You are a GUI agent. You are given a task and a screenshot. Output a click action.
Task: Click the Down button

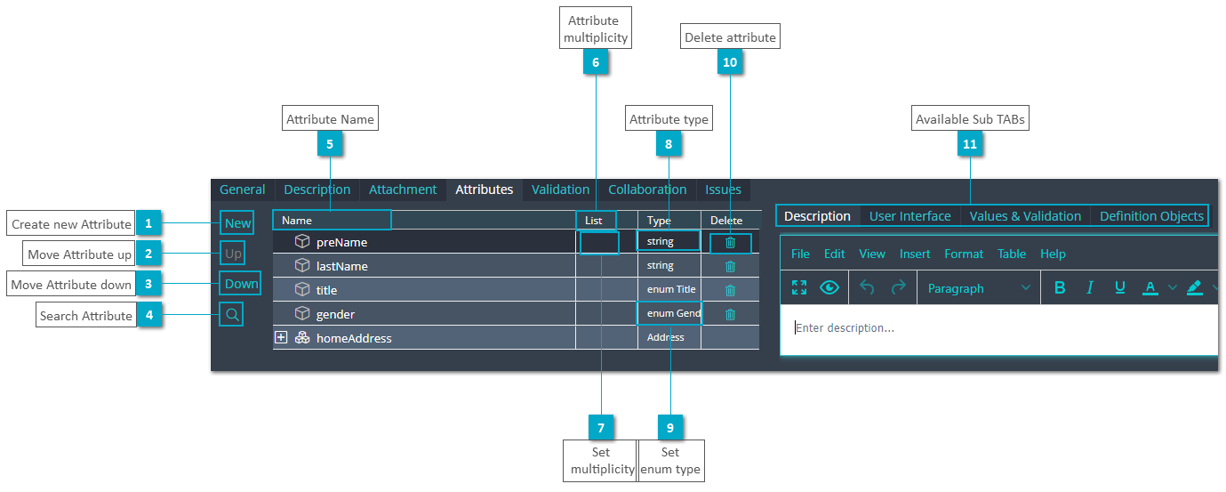point(241,284)
